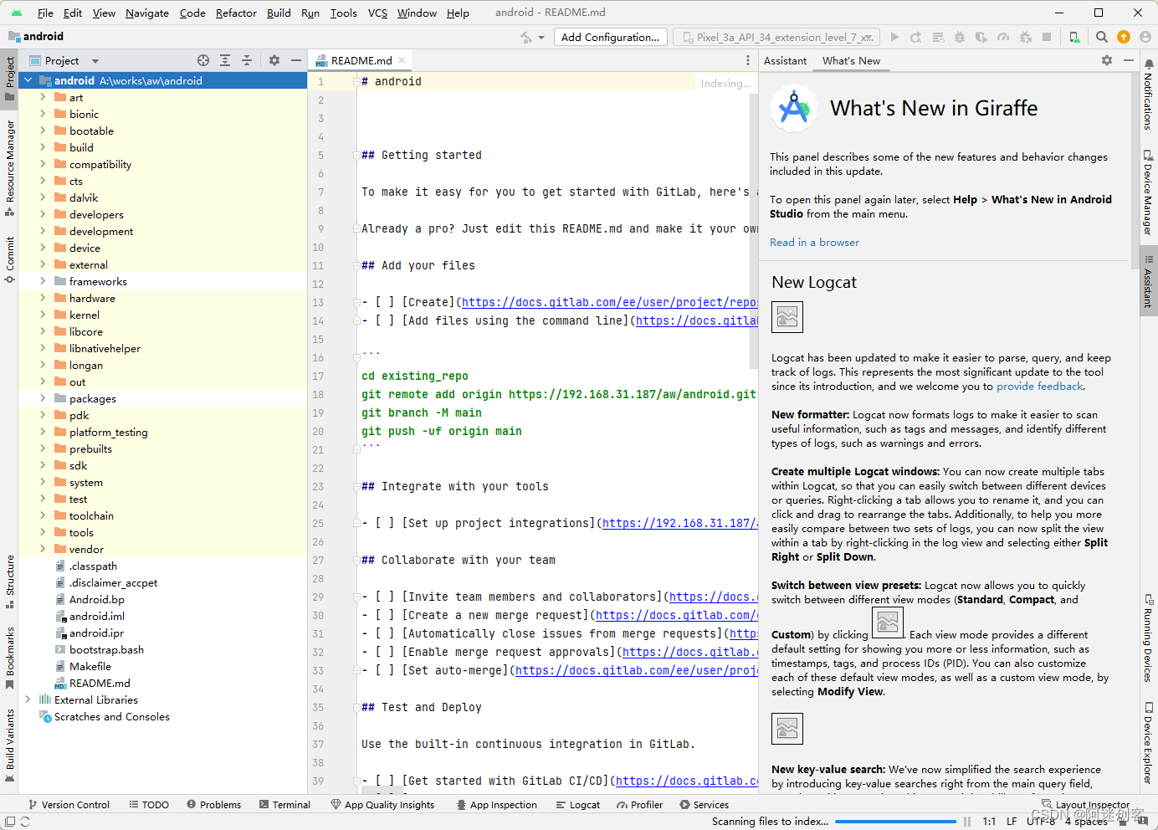Open Project view type dropdown

pos(64,60)
